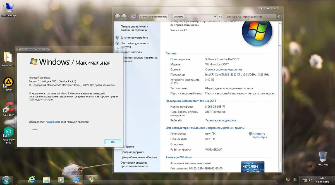
Task: Select Windows UralSOFT model text
Action: 217,64
